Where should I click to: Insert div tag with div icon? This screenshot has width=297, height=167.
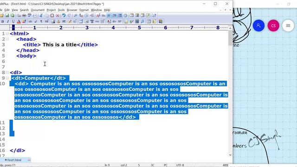(114, 22)
